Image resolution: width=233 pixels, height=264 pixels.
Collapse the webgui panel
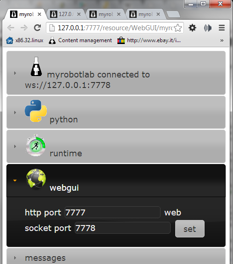click(116, 181)
